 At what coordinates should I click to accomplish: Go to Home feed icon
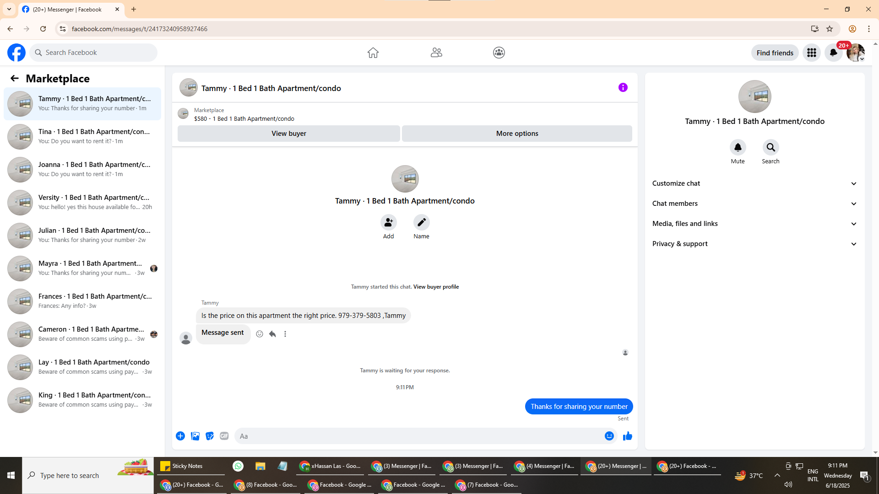click(x=373, y=53)
